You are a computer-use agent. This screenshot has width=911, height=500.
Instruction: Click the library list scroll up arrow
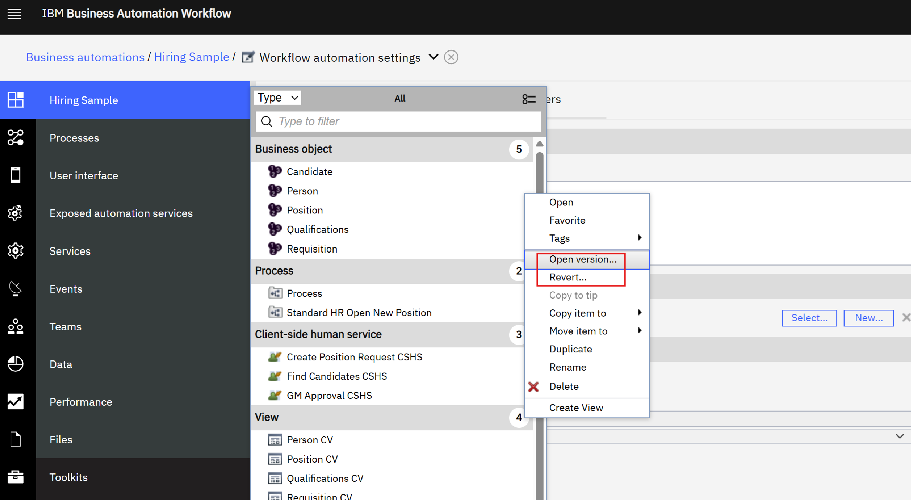[539, 144]
